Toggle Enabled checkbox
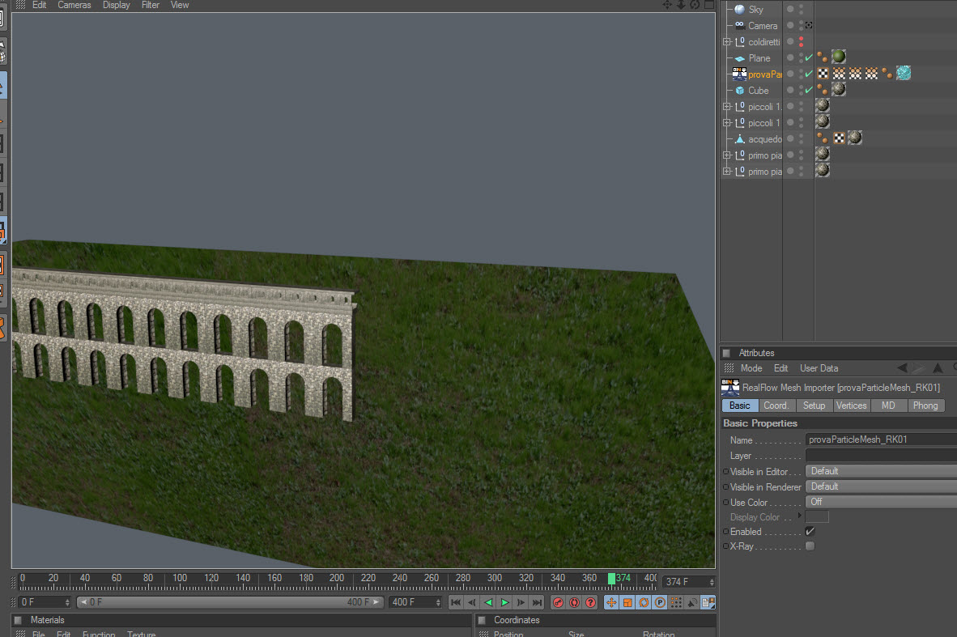Viewport: 957px width, 637px height. coord(810,532)
